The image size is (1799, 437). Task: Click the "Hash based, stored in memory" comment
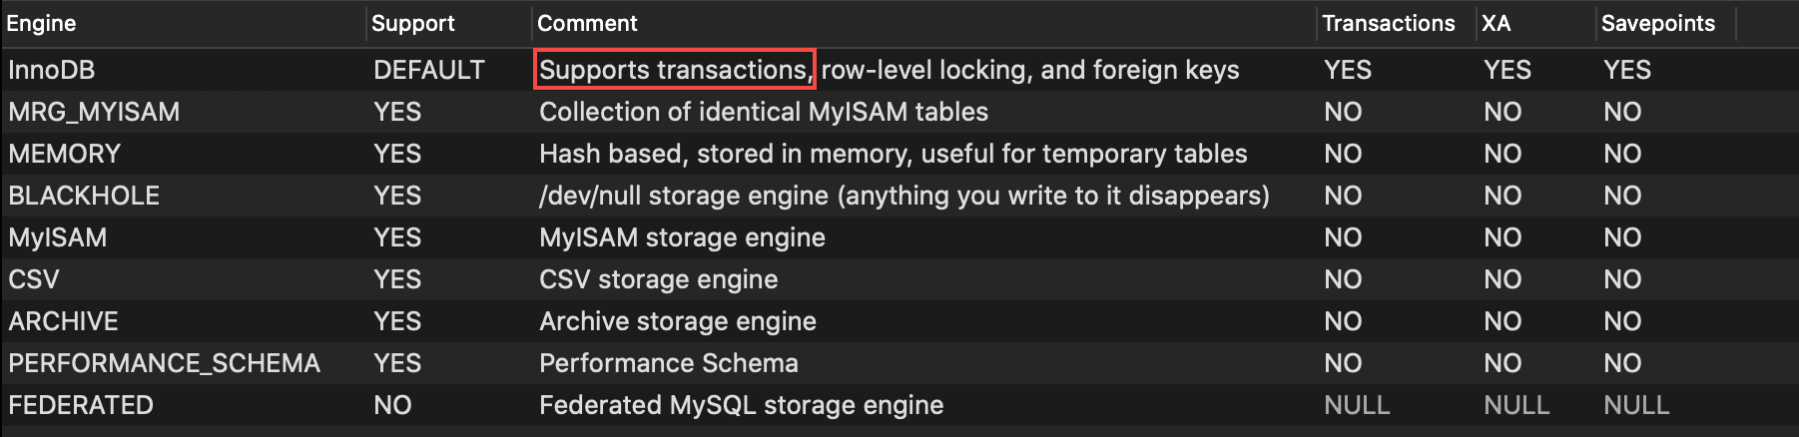(893, 154)
